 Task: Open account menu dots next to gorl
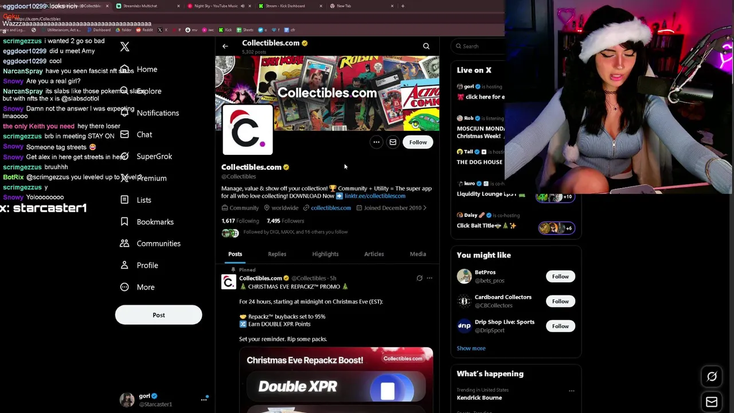pyautogui.click(x=204, y=399)
